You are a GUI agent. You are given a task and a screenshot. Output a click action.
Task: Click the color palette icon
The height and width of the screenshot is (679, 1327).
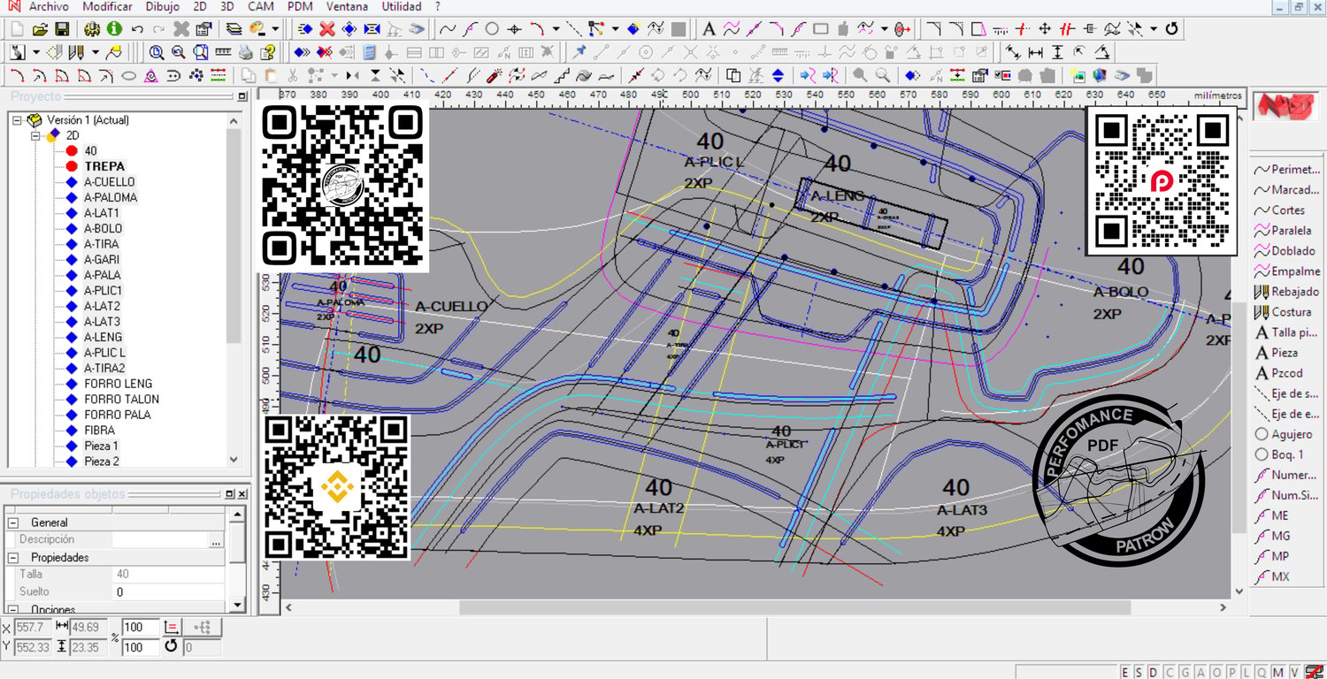(258, 29)
